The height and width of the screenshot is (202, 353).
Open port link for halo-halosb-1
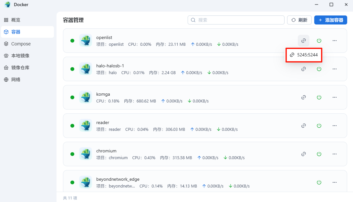[304, 69]
